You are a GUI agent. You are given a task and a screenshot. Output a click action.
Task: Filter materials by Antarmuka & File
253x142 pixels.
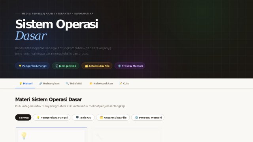pyautogui.click(x=113, y=118)
